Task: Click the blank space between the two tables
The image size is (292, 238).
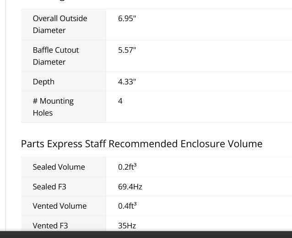Action: (157, 130)
